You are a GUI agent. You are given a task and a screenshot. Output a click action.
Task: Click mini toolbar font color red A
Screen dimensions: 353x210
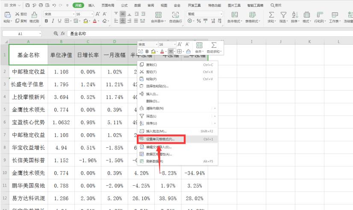pyautogui.click(x=162, y=52)
